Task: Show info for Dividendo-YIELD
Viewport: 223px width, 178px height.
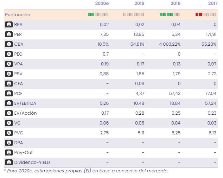Action: point(9,163)
